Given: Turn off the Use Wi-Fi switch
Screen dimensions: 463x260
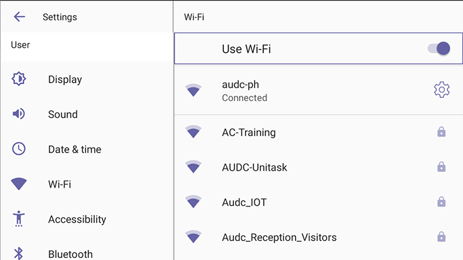Looking at the screenshot, I should pyautogui.click(x=439, y=48).
